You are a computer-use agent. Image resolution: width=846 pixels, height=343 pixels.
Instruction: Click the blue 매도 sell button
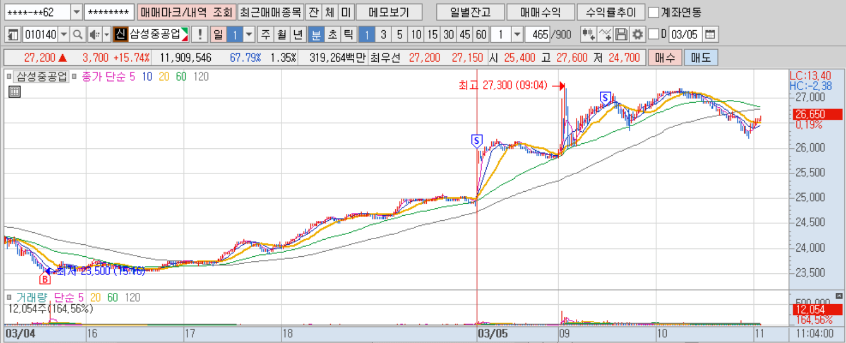coord(700,58)
